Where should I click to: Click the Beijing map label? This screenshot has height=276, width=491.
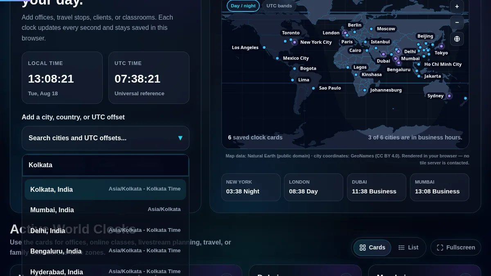click(425, 36)
